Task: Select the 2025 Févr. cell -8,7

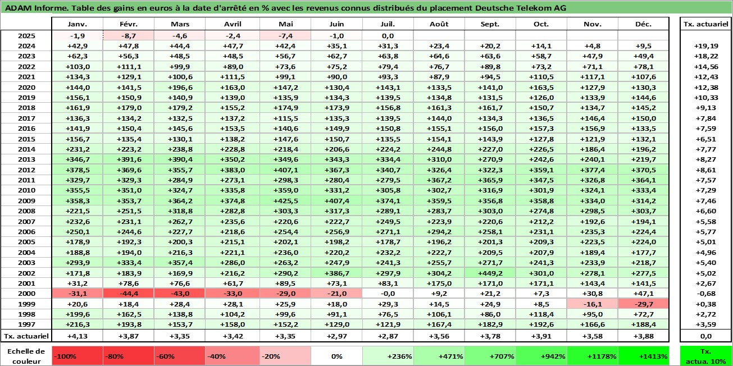Action: click(x=129, y=36)
